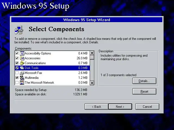
Task: Click the Microsoft Fax machine icon
Action: (22, 73)
